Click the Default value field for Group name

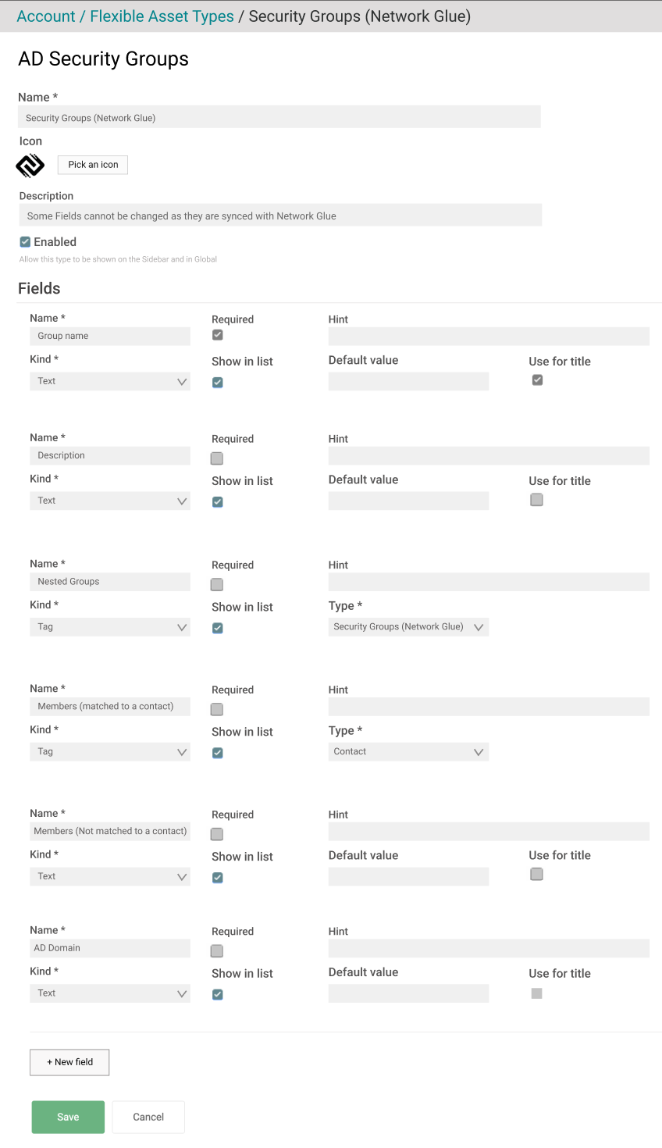point(408,381)
